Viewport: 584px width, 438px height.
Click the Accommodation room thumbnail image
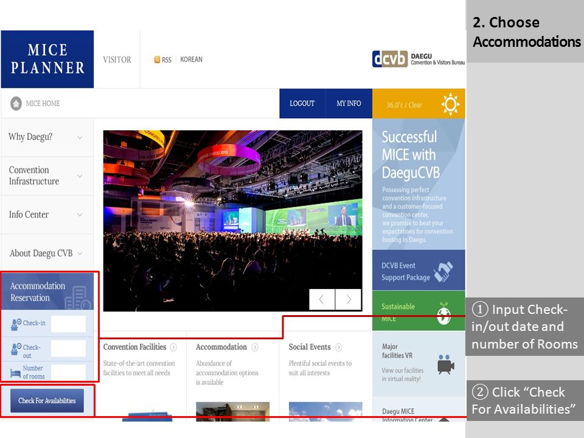click(232, 412)
